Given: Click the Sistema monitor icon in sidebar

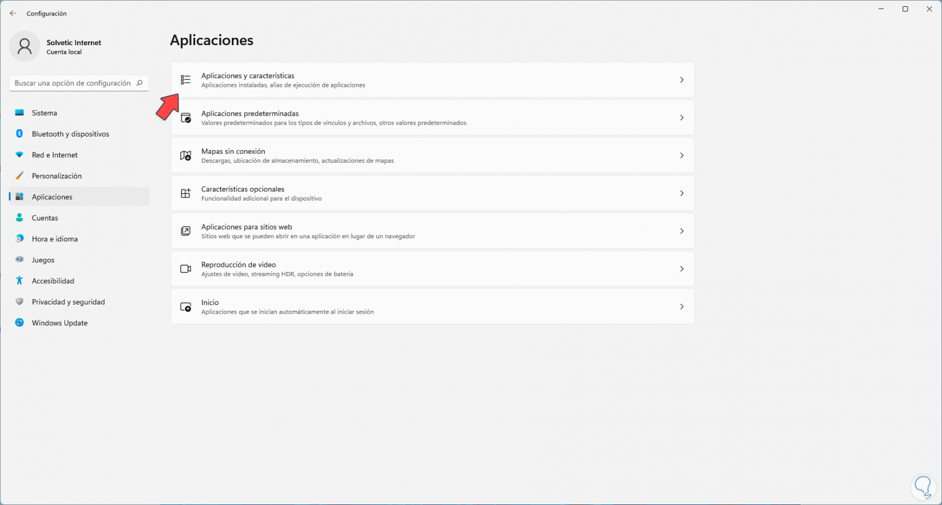Looking at the screenshot, I should [19, 113].
